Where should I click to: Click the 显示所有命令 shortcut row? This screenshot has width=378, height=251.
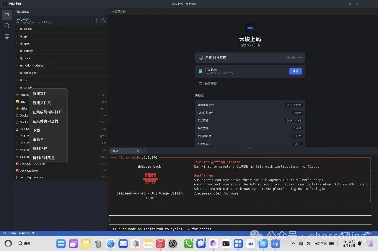pyautogui.click(x=250, y=105)
